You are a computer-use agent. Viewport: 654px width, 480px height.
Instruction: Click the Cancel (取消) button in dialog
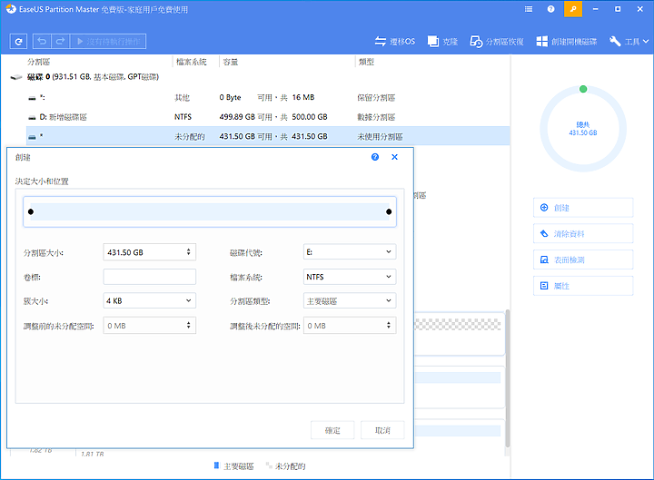coord(382,430)
